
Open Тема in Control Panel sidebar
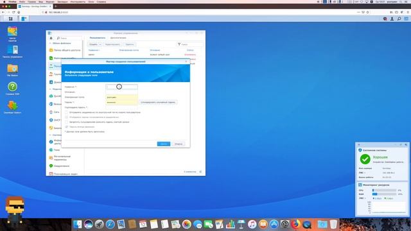click(54, 150)
